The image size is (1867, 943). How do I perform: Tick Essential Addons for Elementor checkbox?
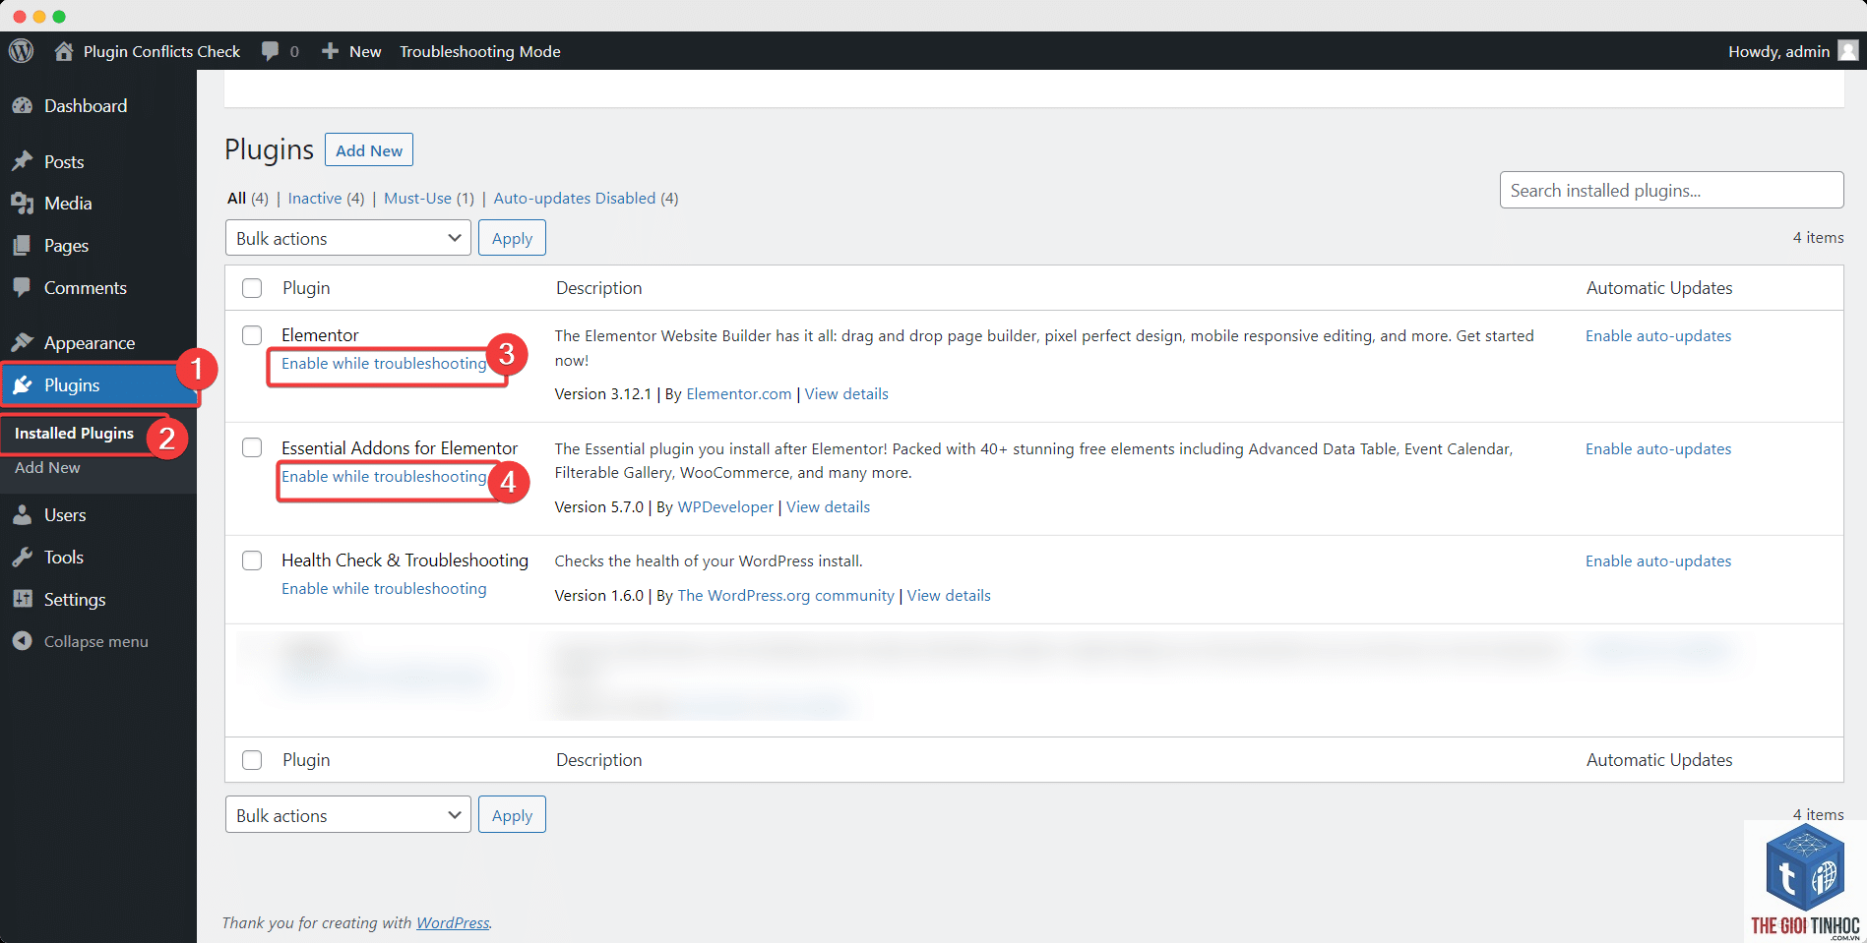click(x=252, y=447)
